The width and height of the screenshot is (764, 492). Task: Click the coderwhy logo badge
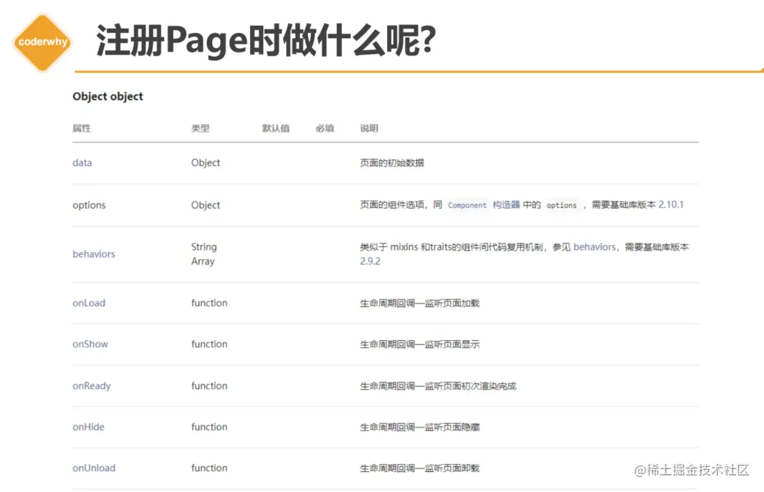coord(42,42)
